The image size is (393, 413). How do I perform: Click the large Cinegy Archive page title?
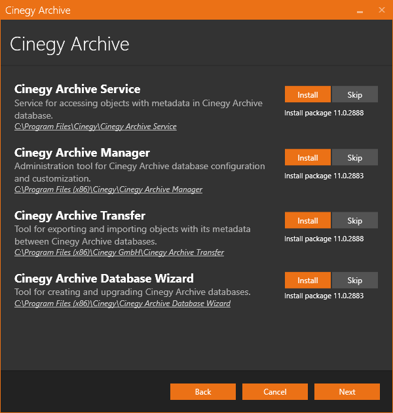tap(69, 45)
